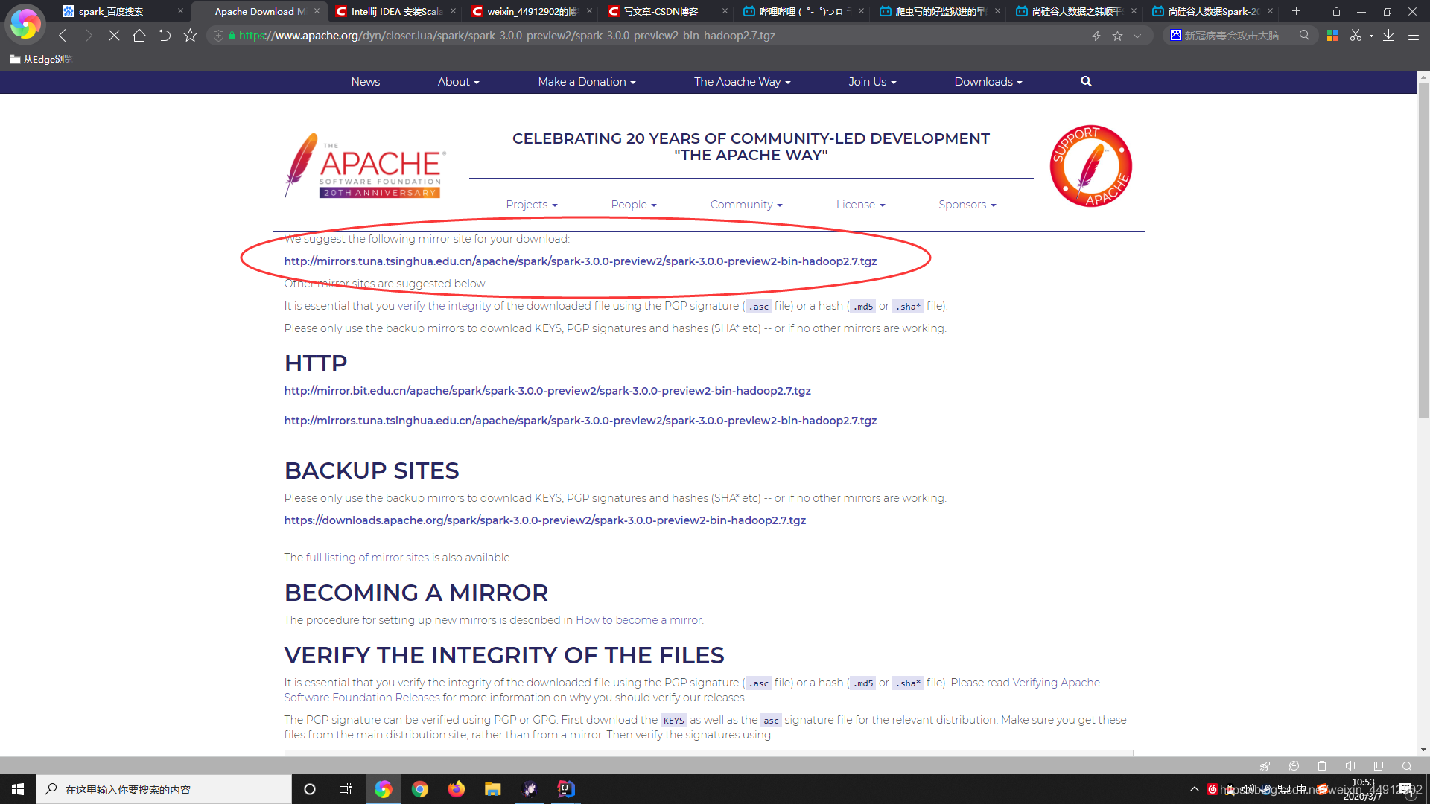Open Firefox from the taskbar
Viewport: 1430px width, 804px height.
[x=457, y=789]
